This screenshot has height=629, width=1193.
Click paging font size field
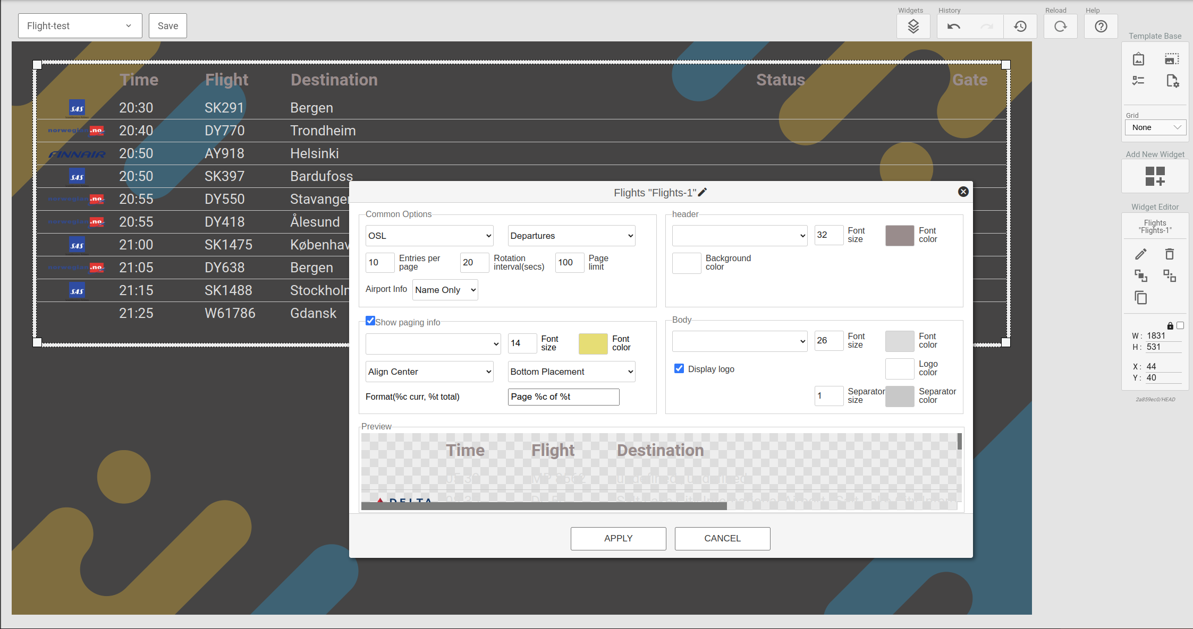tap(522, 343)
